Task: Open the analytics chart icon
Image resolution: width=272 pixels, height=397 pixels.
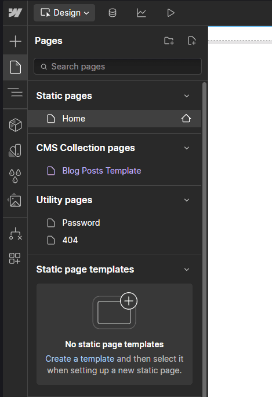Action: [x=142, y=13]
